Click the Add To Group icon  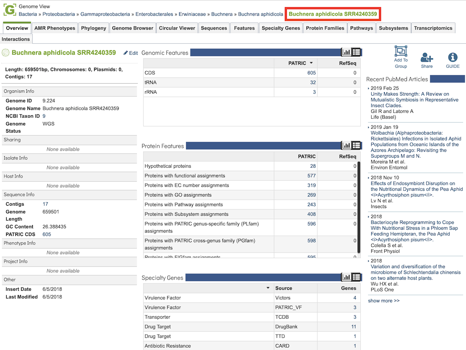point(401,51)
